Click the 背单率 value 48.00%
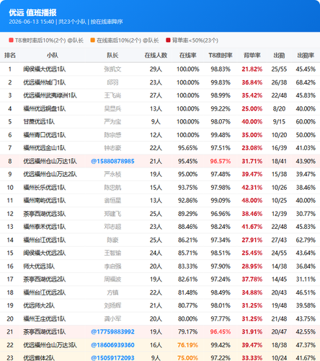This screenshot has width=320, height=361. point(252,201)
